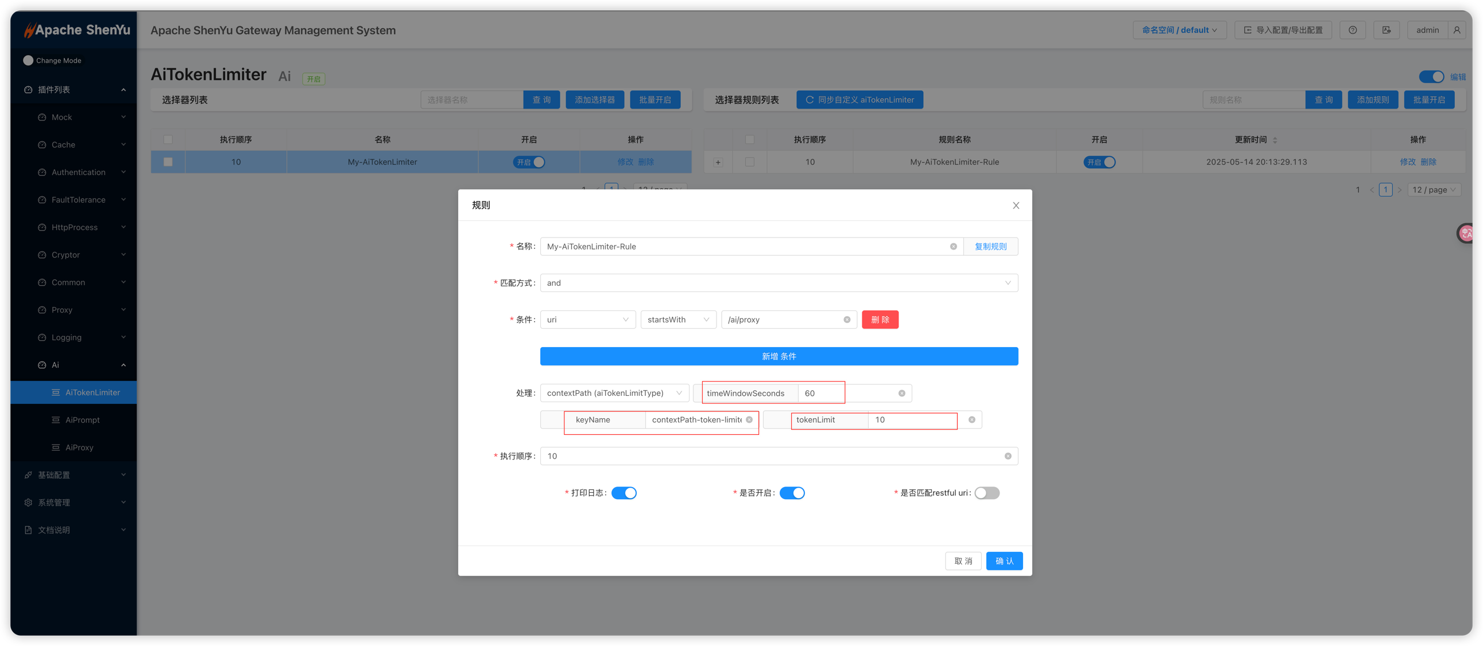1483x646 pixels.
Task: Click the blue add condition button
Action: pos(779,357)
